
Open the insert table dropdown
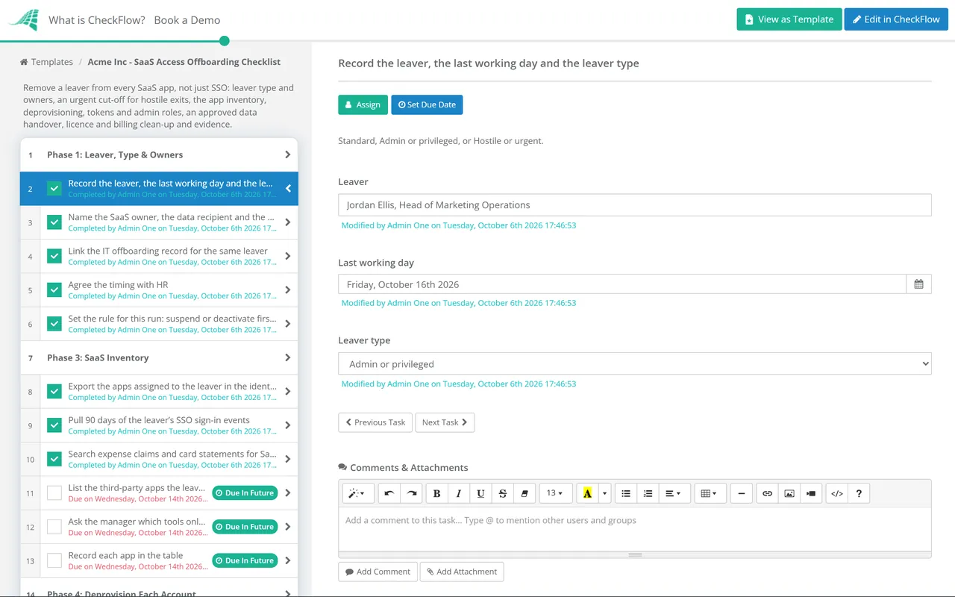point(710,493)
